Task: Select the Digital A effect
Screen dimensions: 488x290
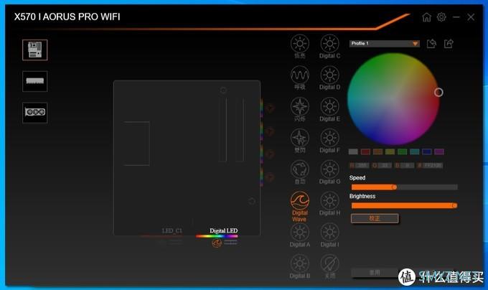Action: tap(300, 232)
